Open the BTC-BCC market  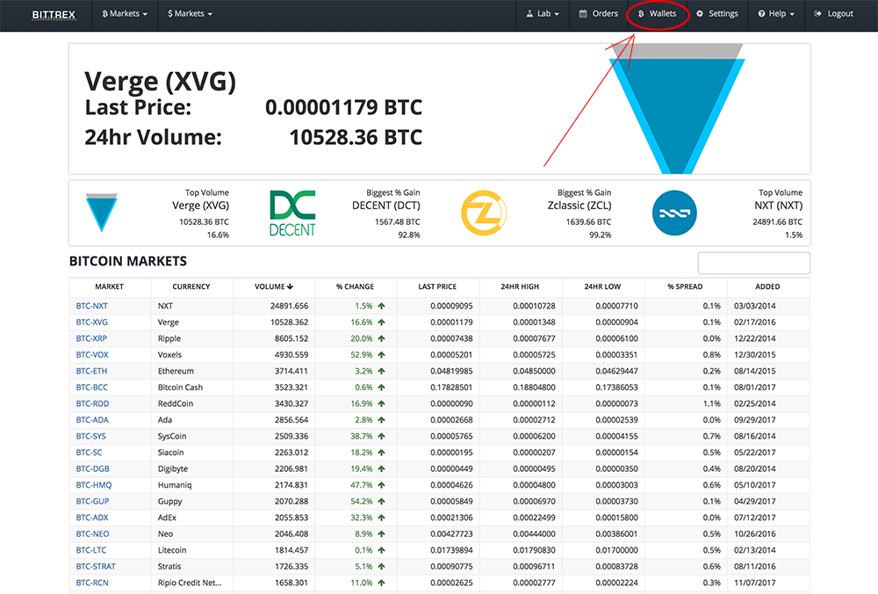click(92, 388)
